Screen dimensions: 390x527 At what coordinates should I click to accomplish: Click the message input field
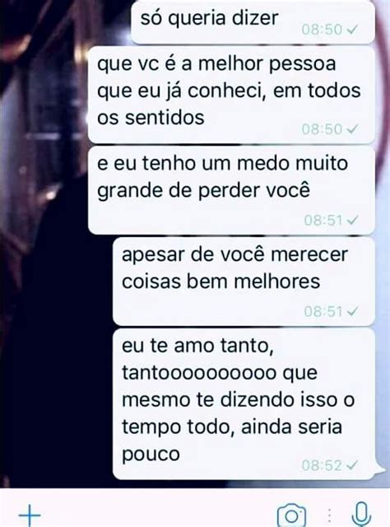click(158, 514)
